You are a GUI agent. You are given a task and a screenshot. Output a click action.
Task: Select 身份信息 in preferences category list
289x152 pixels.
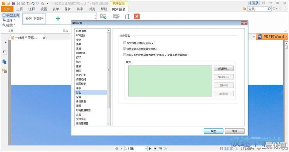click(81, 101)
